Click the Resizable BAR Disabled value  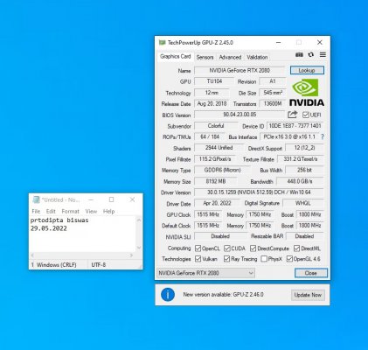[304, 236]
